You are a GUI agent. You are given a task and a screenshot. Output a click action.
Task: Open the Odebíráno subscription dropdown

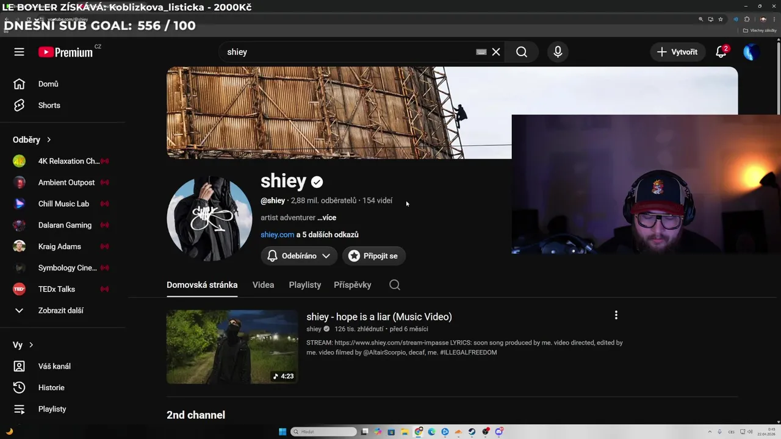(299, 256)
